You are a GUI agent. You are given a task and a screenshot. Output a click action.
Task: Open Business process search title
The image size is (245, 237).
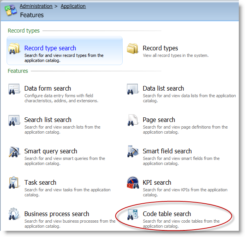tap(57, 214)
